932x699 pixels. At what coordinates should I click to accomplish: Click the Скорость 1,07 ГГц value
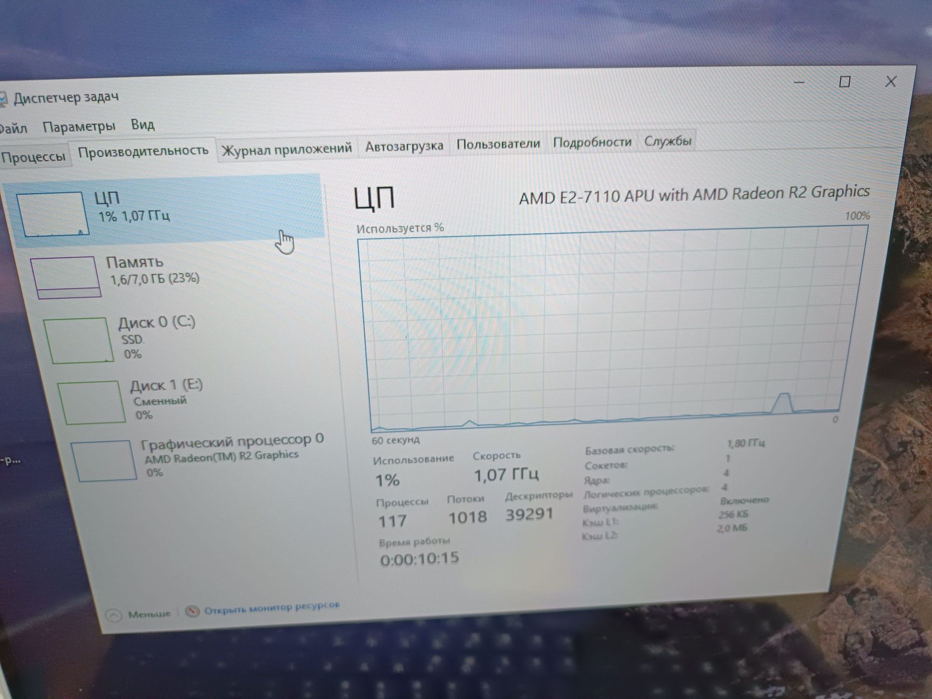[x=507, y=475]
